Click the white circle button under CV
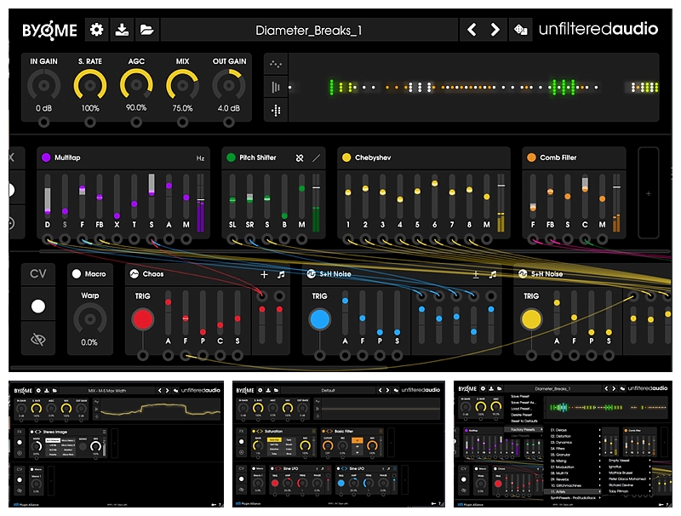The width and height of the screenshot is (681, 516). click(38, 307)
